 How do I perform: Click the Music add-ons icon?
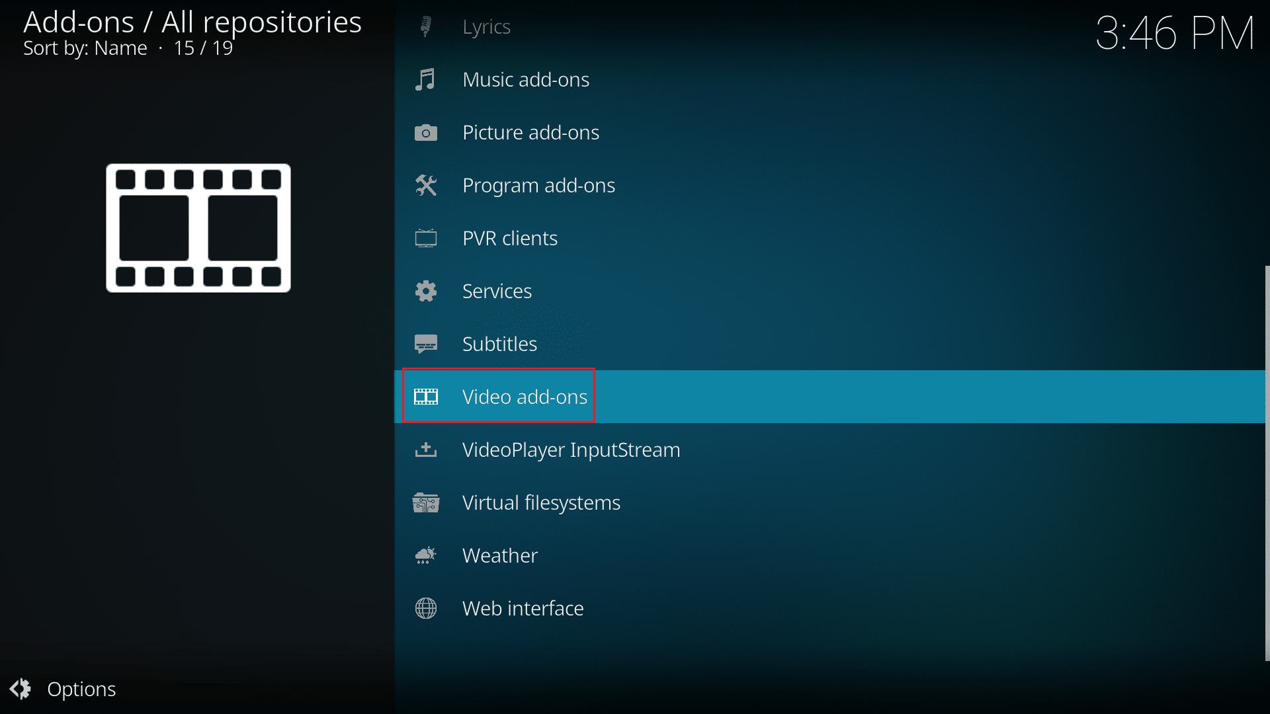427,79
